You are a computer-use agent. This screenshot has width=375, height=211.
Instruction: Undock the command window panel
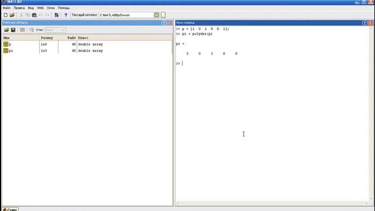click(364, 23)
